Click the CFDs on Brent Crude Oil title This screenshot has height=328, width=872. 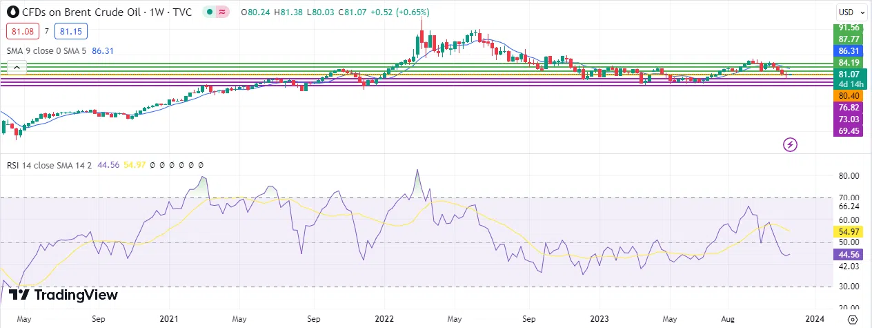click(87, 12)
